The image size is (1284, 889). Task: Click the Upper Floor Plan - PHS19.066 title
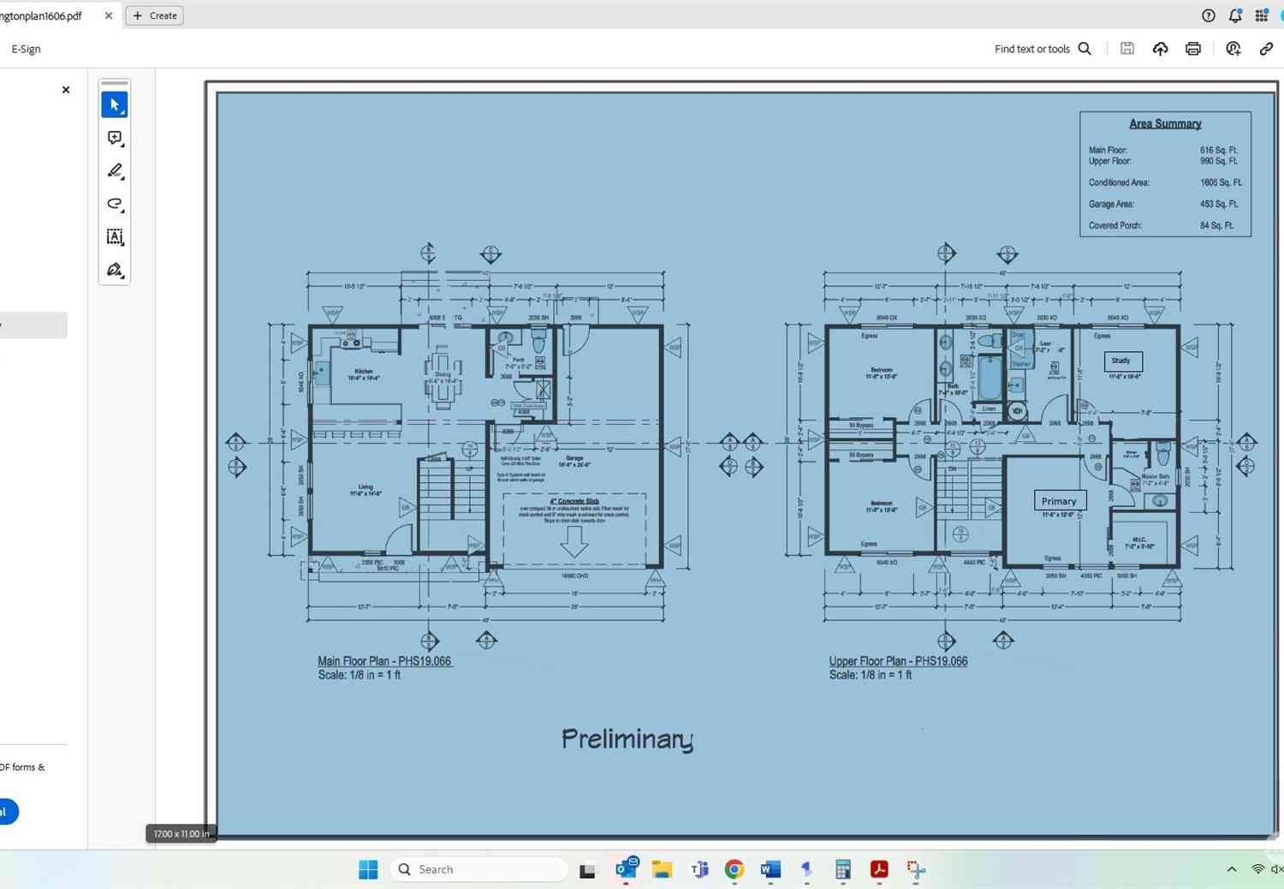point(898,661)
